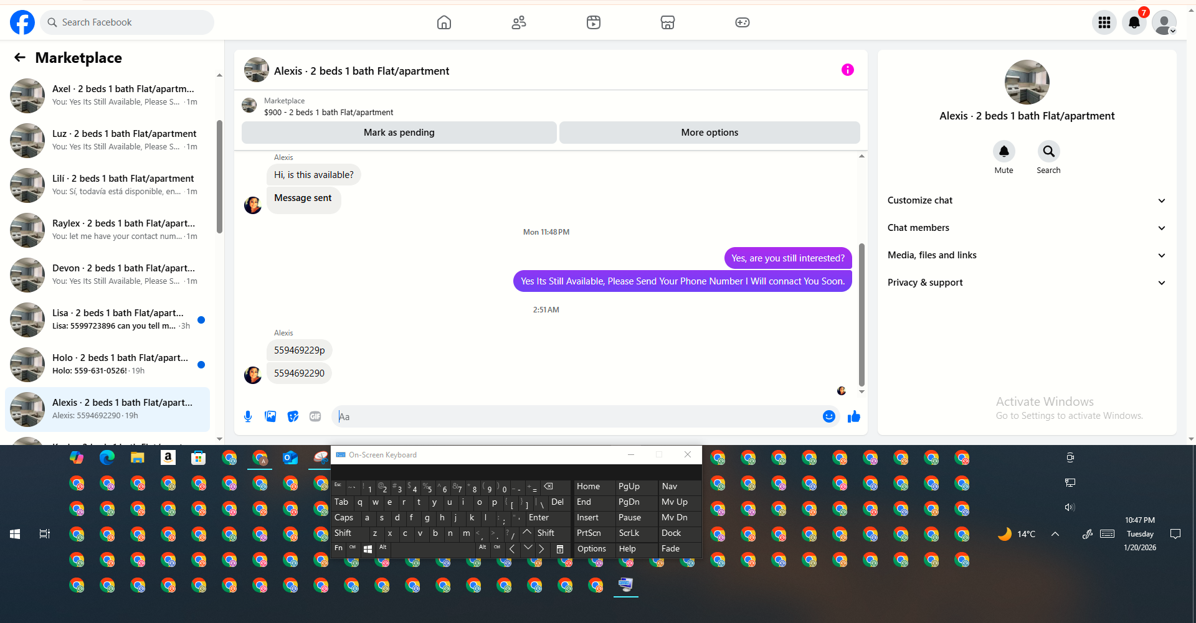Toggle the Fn key on On-Screen Keyboard
The height and width of the screenshot is (623, 1196).
click(339, 548)
